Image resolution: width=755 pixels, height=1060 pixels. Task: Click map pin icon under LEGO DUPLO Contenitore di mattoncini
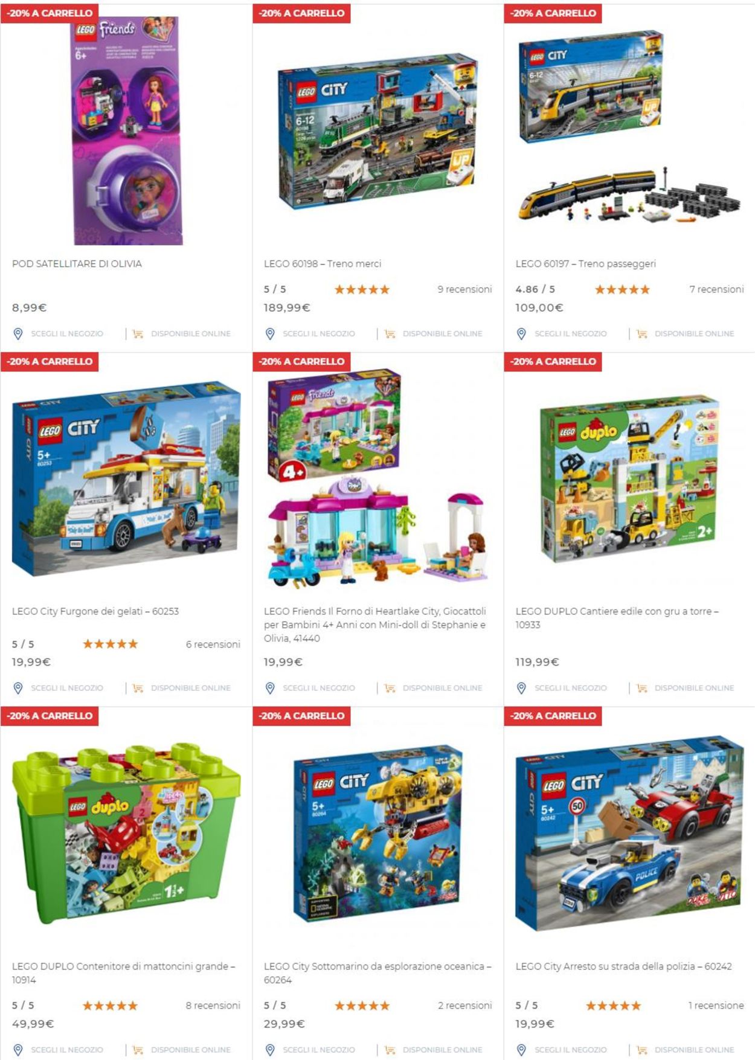click(18, 1050)
